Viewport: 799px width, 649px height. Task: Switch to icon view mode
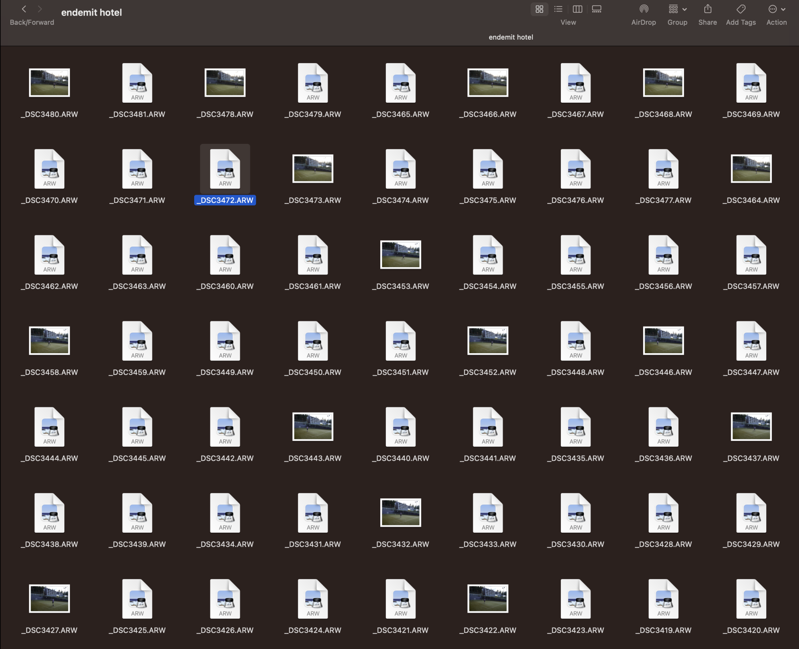539,9
